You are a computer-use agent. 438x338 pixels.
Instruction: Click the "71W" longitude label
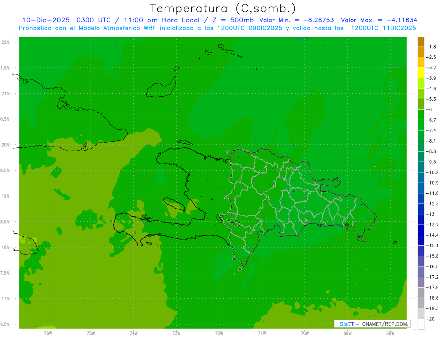262,333
